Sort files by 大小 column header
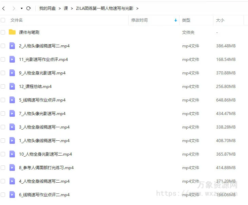The height and width of the screenshot is (205, 248). pos(220,20)
